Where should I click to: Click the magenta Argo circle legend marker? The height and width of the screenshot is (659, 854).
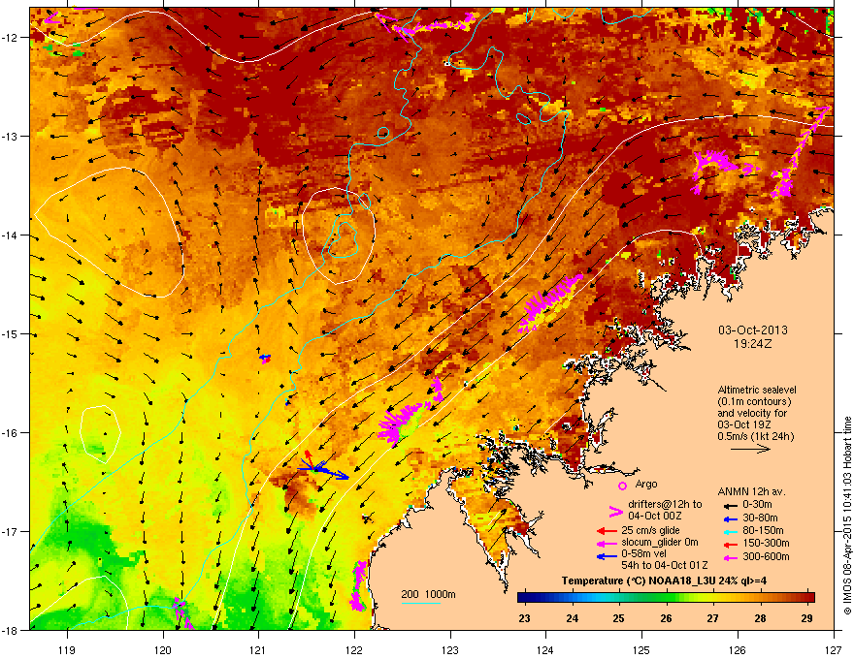click(622, 486)
